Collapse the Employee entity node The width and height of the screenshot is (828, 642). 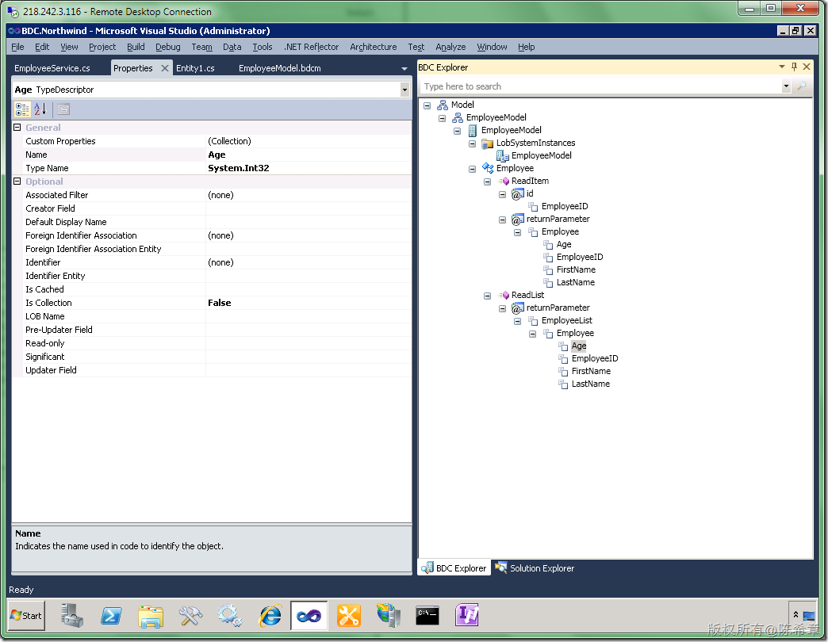tap(473, 169)
